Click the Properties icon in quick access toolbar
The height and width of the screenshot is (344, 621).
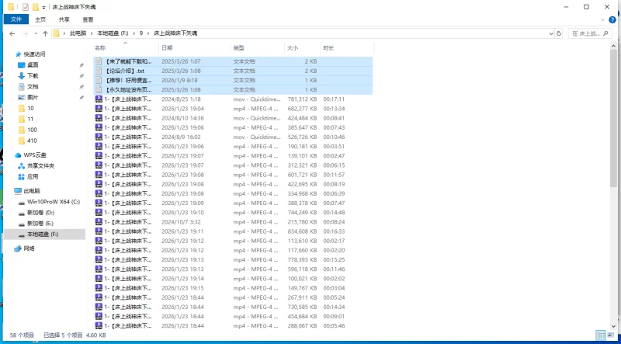[x=25, y=6]
